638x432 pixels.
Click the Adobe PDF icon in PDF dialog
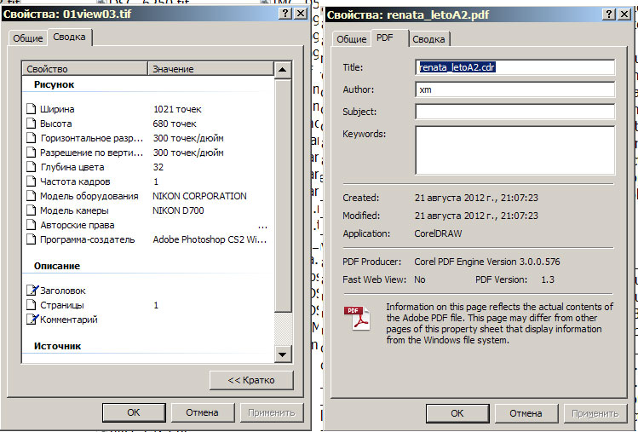pos(357,318)
